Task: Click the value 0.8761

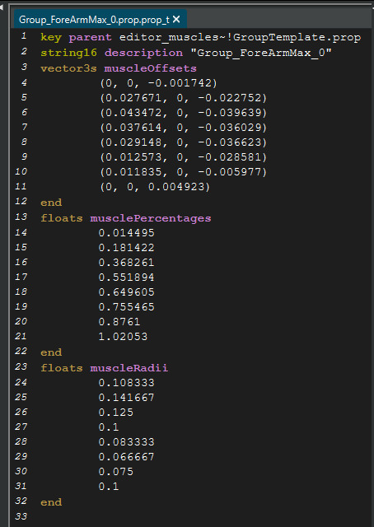Action: pyautogui.click(x=119, y=321)
